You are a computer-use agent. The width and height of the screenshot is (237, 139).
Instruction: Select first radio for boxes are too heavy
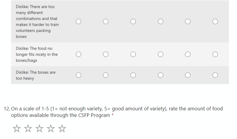pos(79,75)
